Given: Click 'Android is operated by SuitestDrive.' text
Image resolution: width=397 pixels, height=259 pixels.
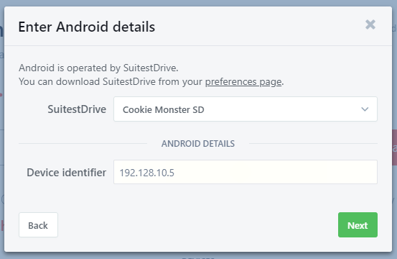Looking at the screenshot, I should point(98,68).
